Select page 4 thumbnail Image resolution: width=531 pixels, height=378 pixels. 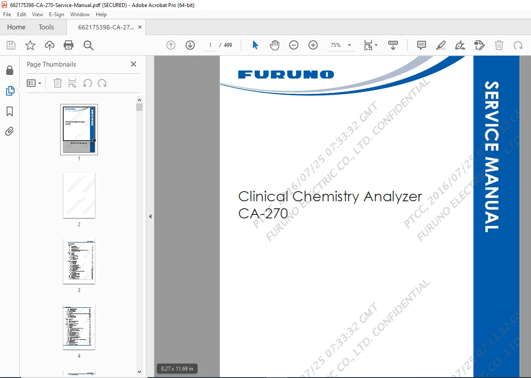(79, 327)
